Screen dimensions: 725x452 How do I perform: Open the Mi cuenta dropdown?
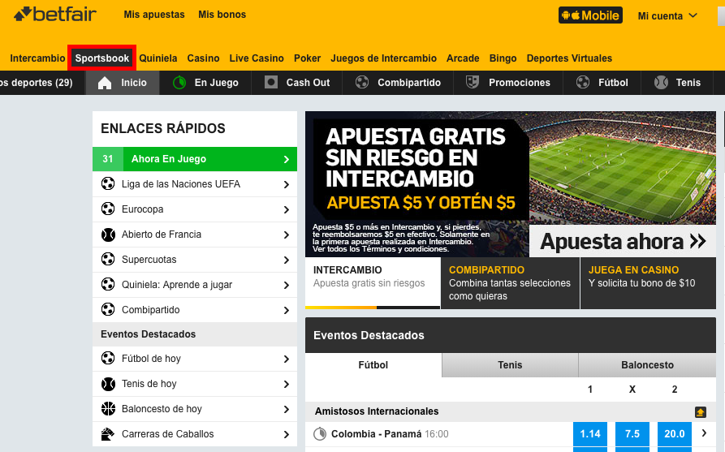tap(667, 15)
